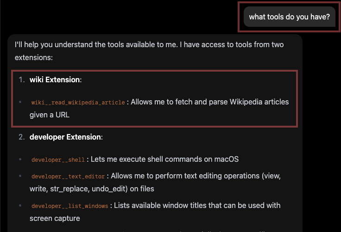
Task: Click the wiki__read_wikipedia_article code label
Action: tap(78, 102)
